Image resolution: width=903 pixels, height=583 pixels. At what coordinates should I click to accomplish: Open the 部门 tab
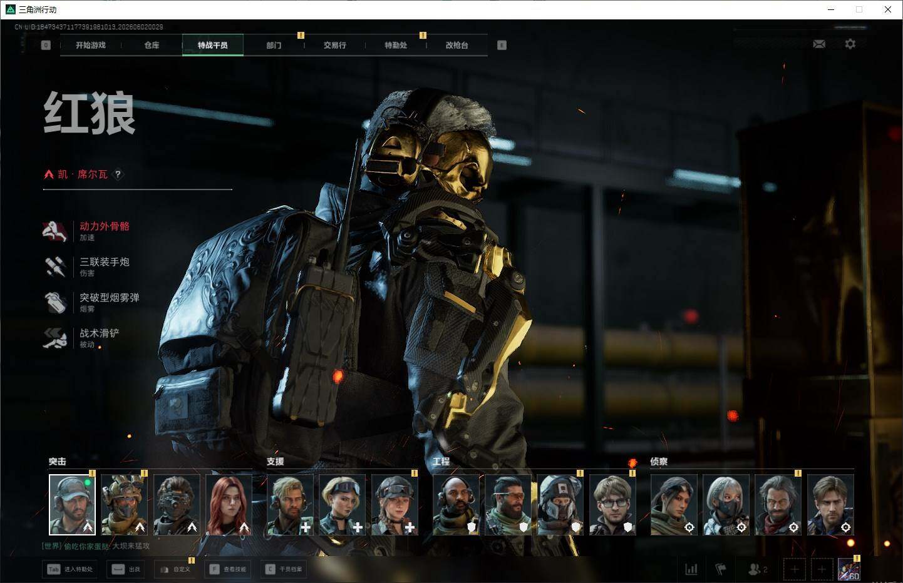[274, 45]
